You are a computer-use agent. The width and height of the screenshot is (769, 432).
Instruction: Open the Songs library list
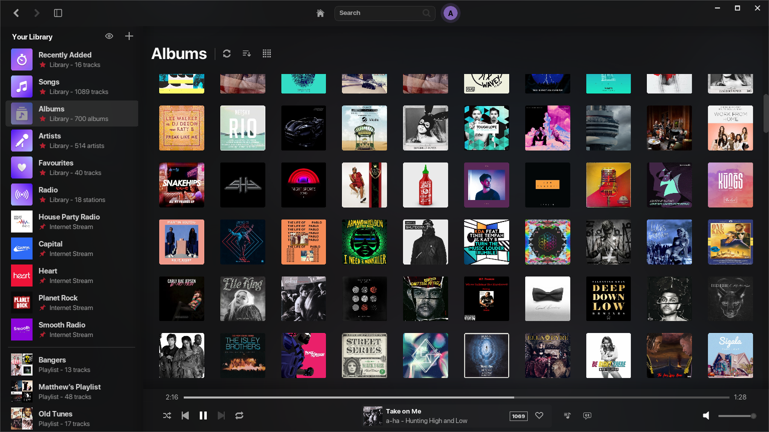[x=72, y=86]
